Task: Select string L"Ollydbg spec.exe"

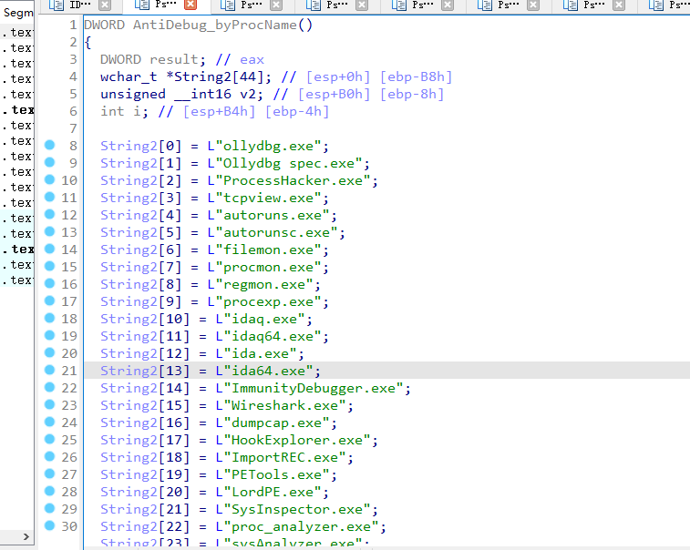Action: coord(284,163)
